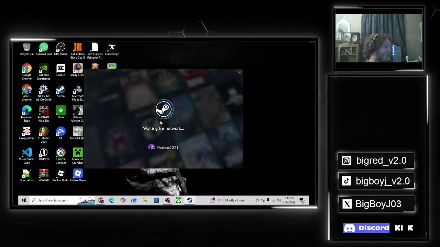Open the CurseForge desktop shortcut
The height and width of the screenshot is (247, 440).
click(x=112, y=49)
